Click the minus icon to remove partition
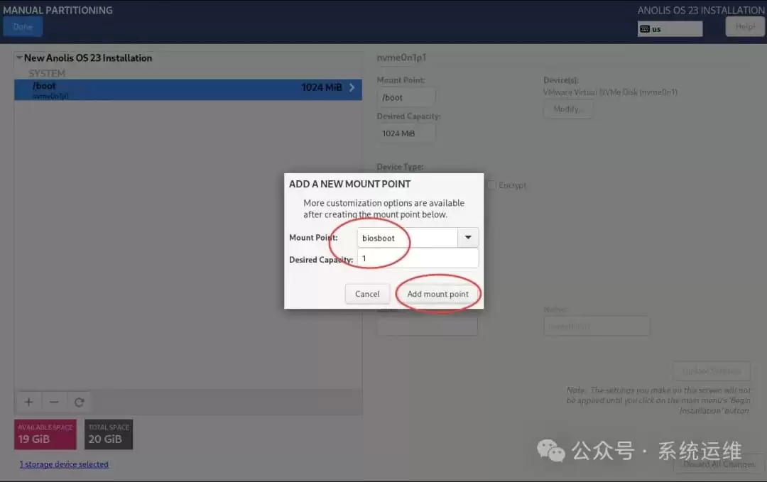The image size is (767, 482). (x=54, y=402)
